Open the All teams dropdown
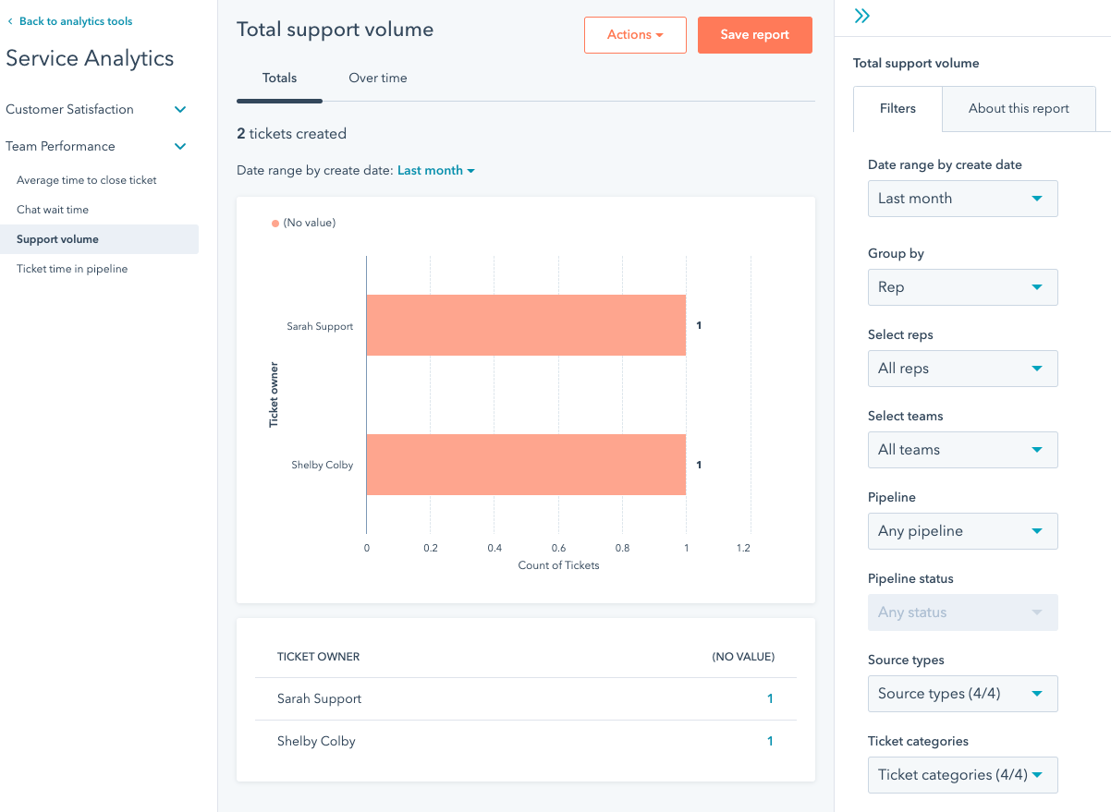1111x812 pixels. 961,450
